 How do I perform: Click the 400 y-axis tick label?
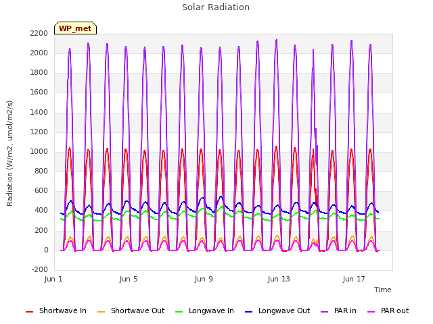[x=41, y=210]
